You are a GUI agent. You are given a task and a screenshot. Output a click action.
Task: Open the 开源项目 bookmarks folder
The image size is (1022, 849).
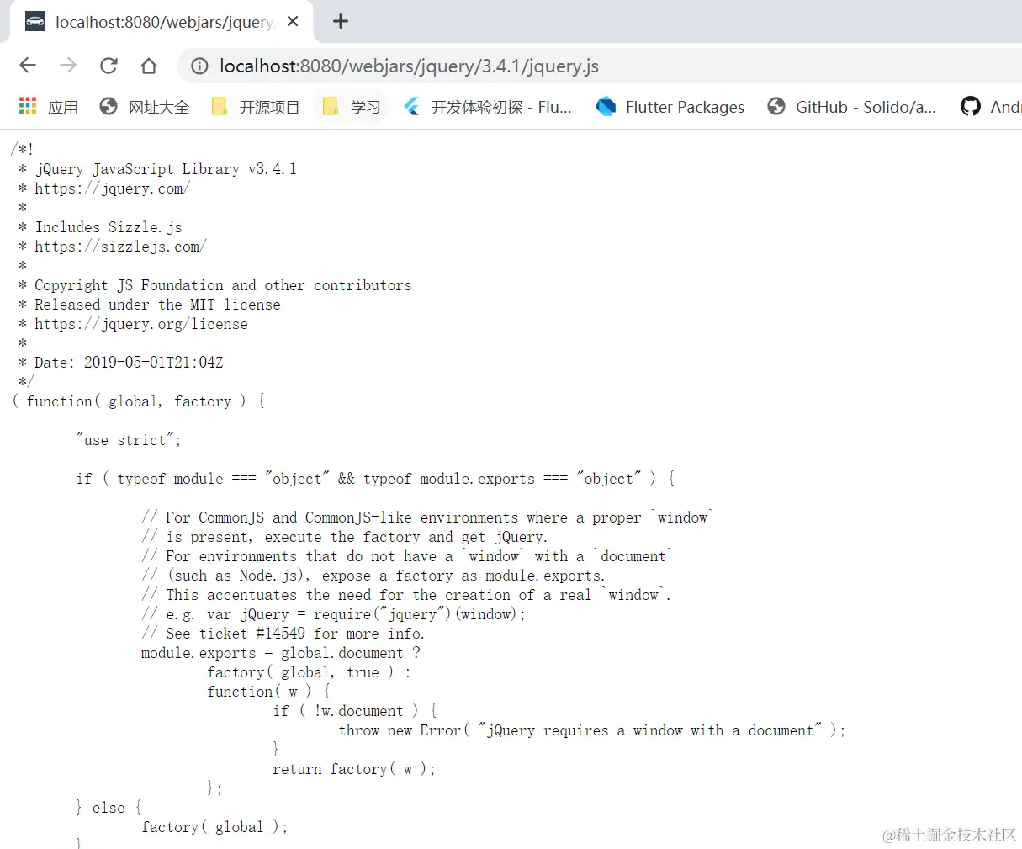[256, 107]
